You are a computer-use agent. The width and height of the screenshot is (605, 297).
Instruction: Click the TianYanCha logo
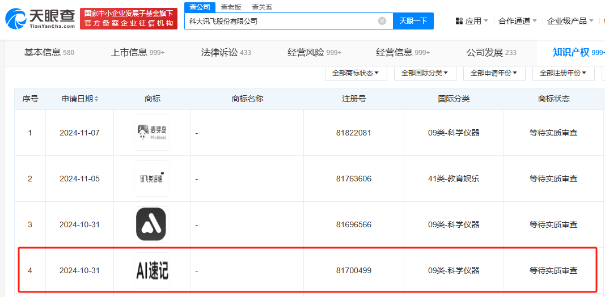point(40,19)
